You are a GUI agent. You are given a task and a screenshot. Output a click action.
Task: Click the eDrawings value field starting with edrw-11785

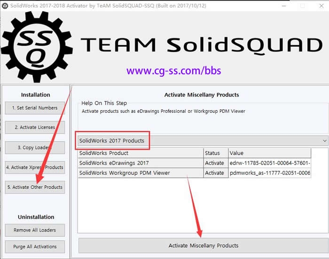click(x=269, y=163)
